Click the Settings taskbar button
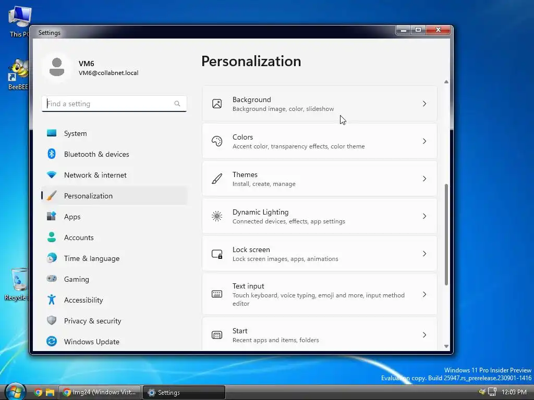 click(x=184, y=392)
